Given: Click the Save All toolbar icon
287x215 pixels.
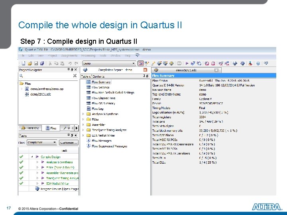Looking at the screenshot, I should (42, 63).
